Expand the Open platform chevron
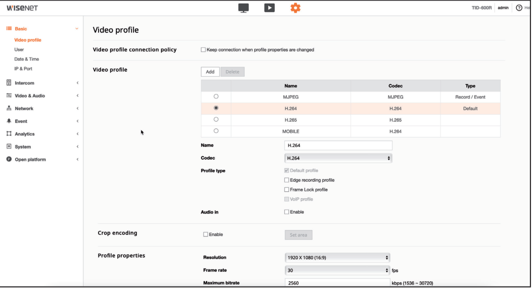 tap(77, 160)
